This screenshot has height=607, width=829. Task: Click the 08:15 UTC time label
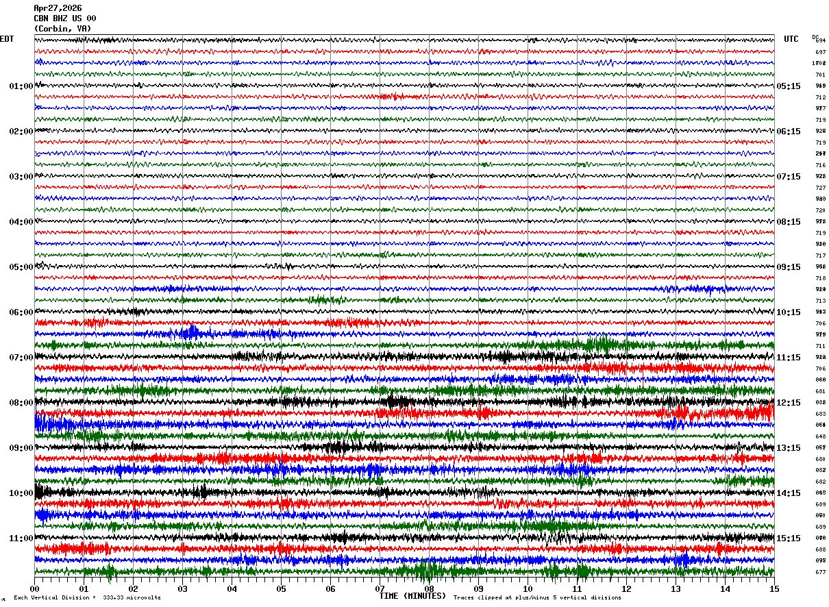click(x=788, y=222)
